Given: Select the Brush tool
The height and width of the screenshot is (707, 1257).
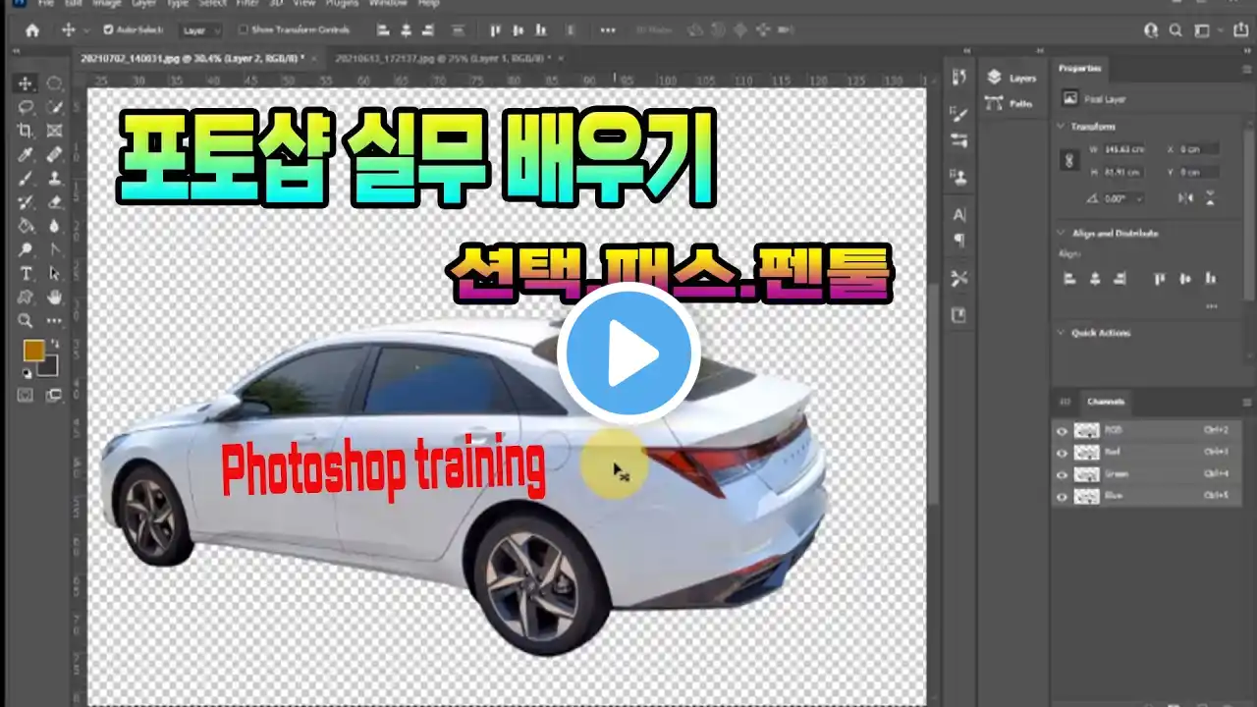Looking at the screenshot, I should [27, 179].
